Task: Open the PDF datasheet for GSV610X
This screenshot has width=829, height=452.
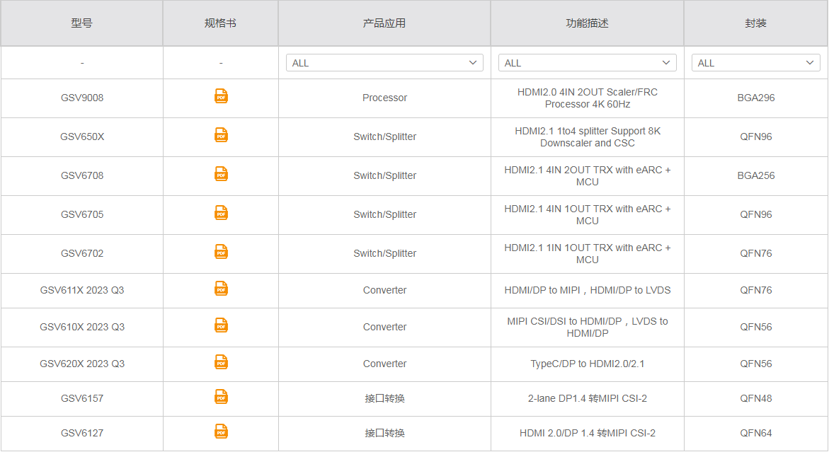Action: click(221, 325)
